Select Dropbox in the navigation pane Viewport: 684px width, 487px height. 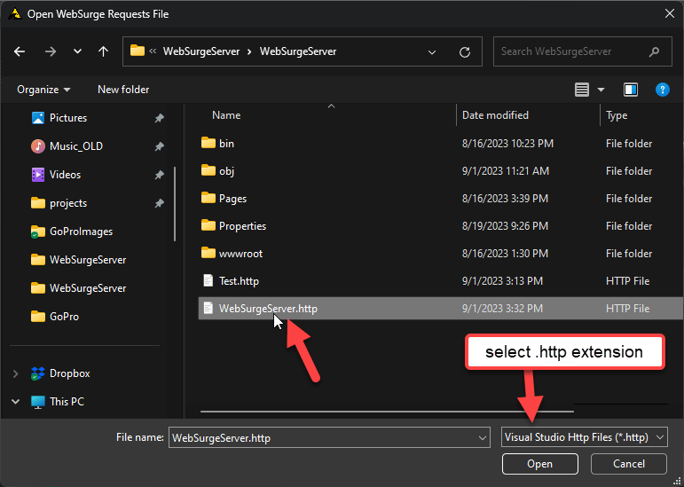click(x=70, y=373)
